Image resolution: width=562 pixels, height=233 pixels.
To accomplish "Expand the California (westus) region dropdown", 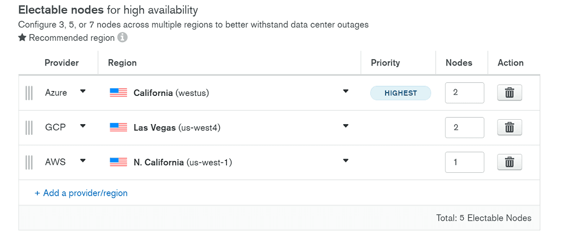I will [x=346, y=92].
